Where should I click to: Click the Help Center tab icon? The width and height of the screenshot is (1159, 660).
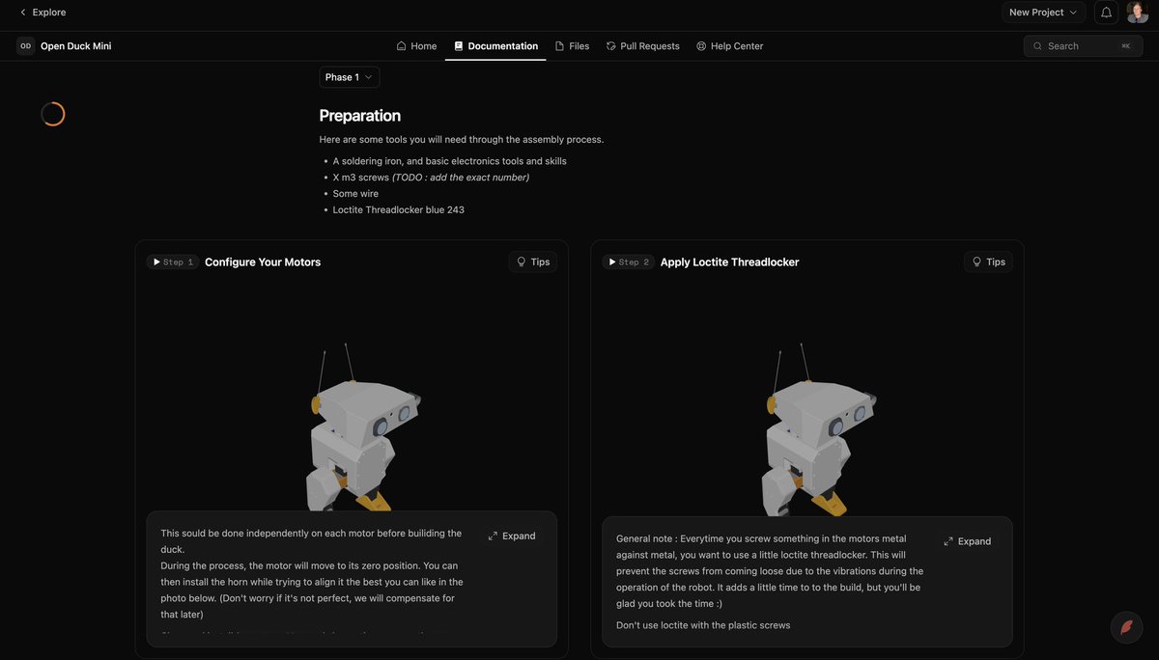pos(701,45)
